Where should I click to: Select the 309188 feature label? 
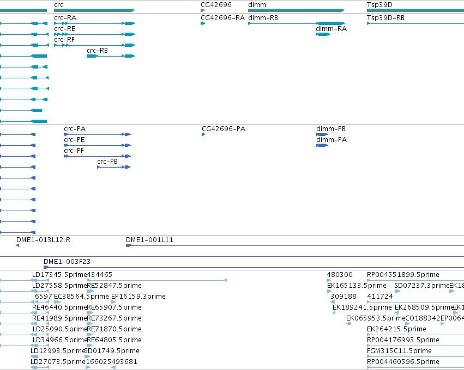344,297
